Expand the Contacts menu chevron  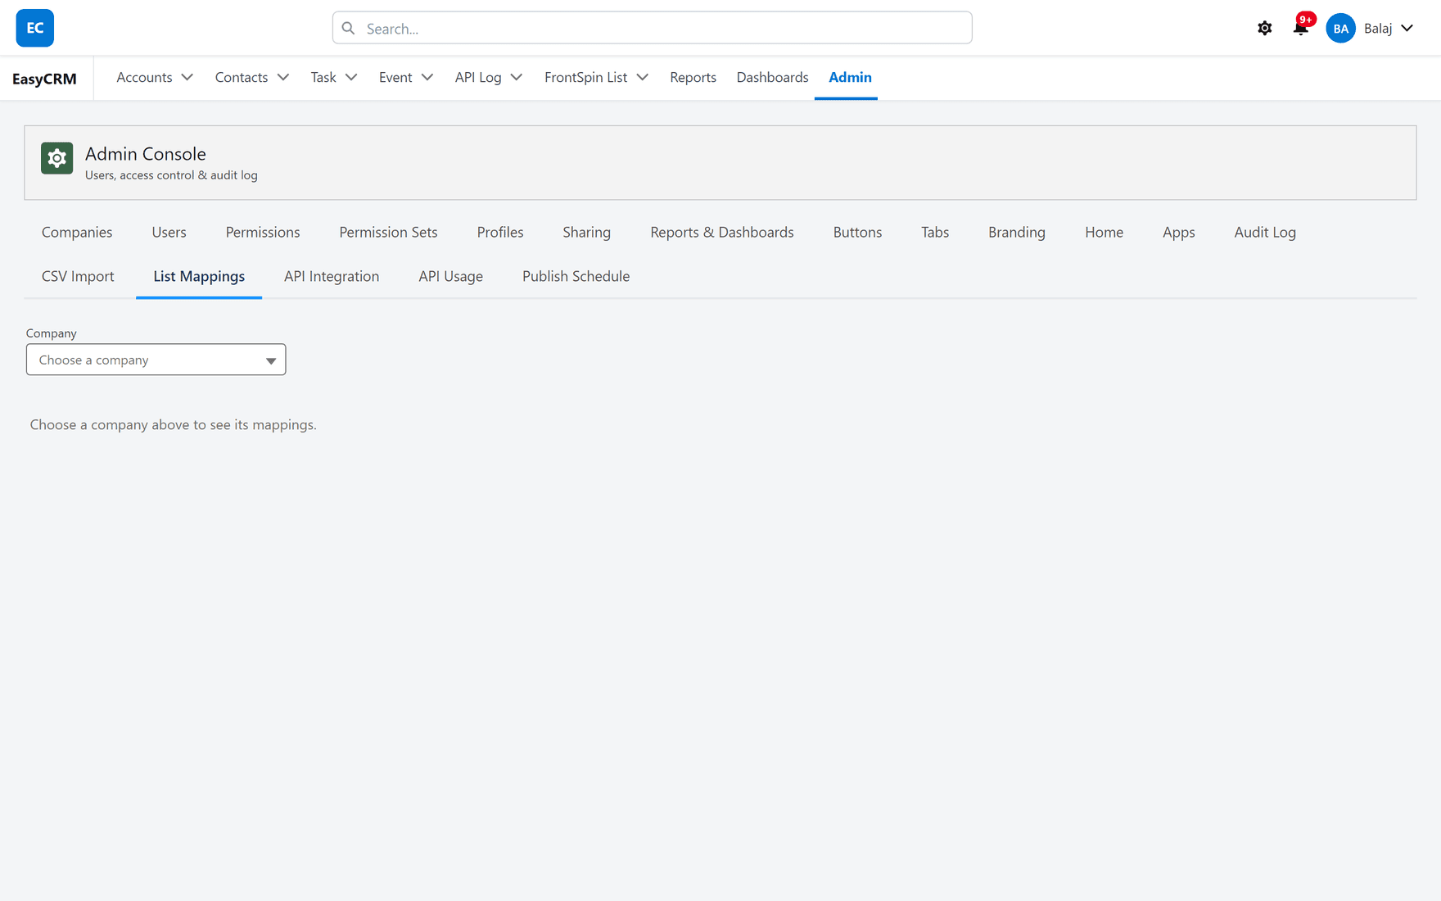pos(283,77)
